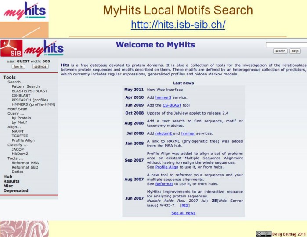Focus the search text field
The height and width of the screenshot is (237, 307).
286,45
